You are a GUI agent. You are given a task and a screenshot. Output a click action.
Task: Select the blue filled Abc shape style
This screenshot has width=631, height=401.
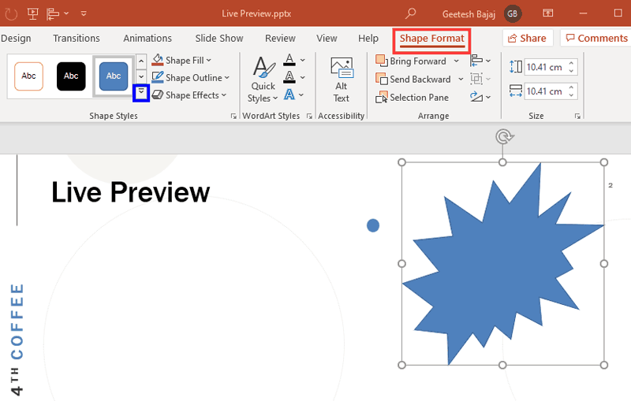pyautogui.click(x=114, y=76)
